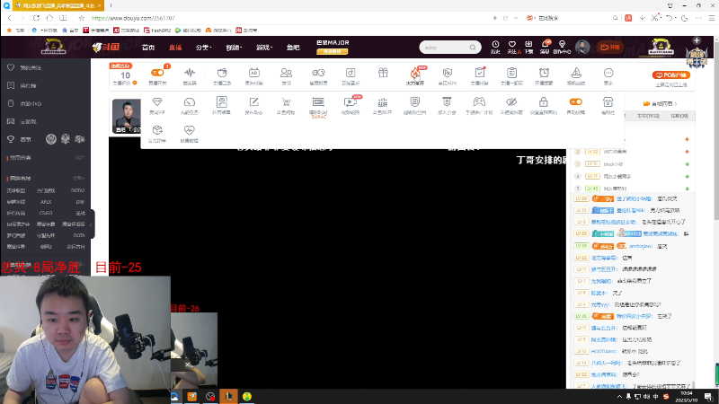Click the browser address bar URL
The image size is (719, 404).
point(133,18)
